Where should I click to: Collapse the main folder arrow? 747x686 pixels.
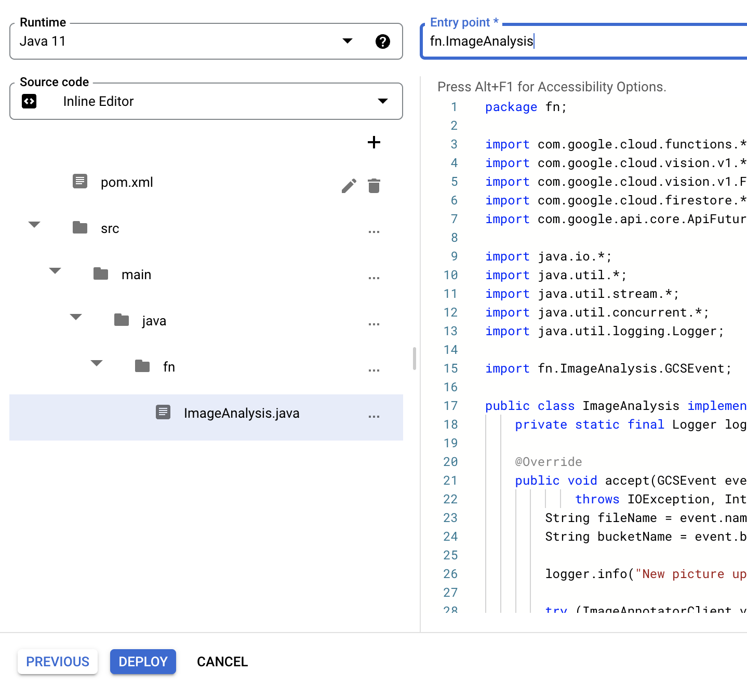coord(55,271)
